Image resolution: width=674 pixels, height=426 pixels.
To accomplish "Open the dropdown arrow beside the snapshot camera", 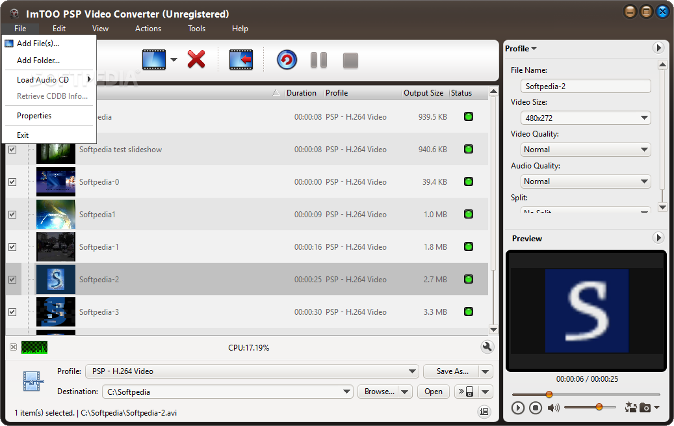I will pyautogui.click(x=656, y=407).
